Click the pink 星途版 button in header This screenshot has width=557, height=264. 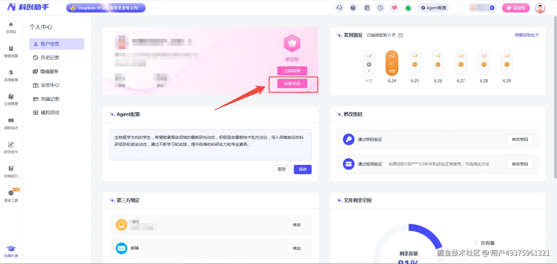(516, 8)
